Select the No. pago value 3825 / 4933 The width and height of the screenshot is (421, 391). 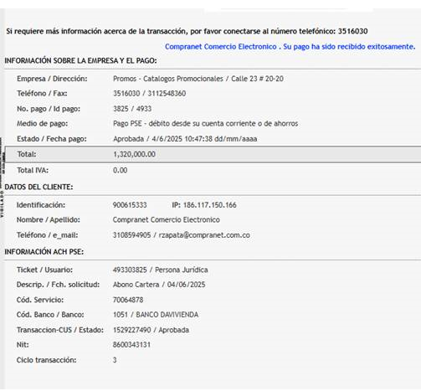click(132, 109)
